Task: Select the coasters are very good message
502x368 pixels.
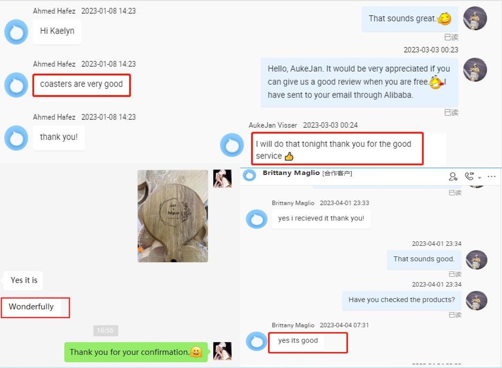Action: click(x=81, y=85)
